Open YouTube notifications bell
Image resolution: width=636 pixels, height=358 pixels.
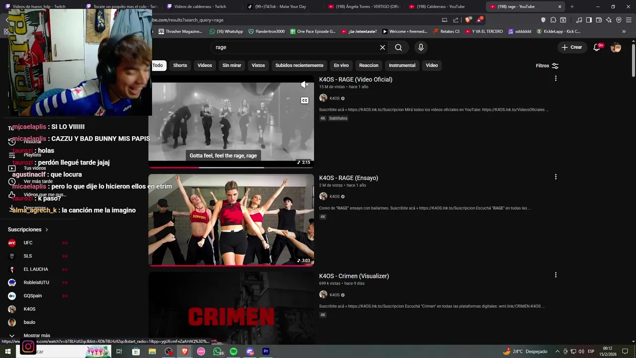(x=597, y=47)
